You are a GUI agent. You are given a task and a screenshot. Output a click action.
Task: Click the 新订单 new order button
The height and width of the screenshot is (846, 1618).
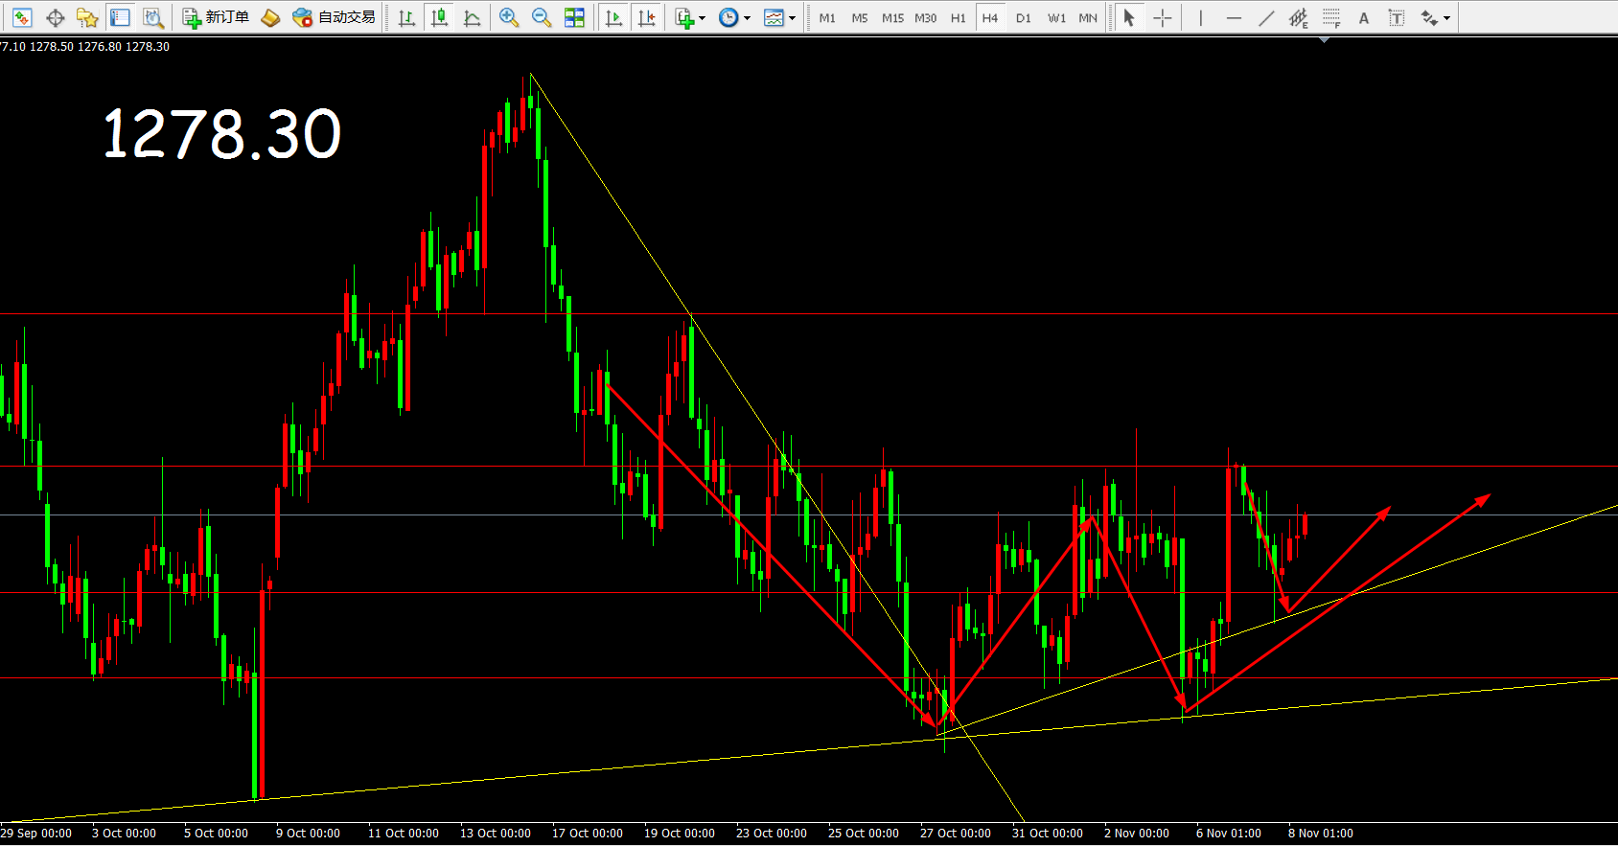(216, 17)
